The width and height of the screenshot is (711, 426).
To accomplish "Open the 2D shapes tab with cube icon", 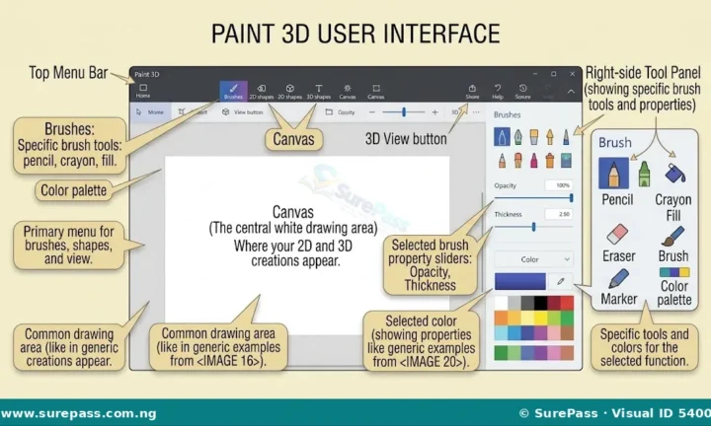I will [289, 91].
